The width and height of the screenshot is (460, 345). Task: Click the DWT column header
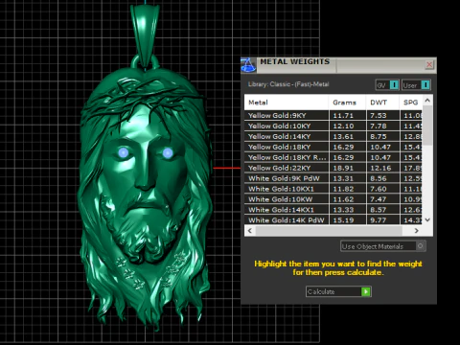[x=383, y=103]
